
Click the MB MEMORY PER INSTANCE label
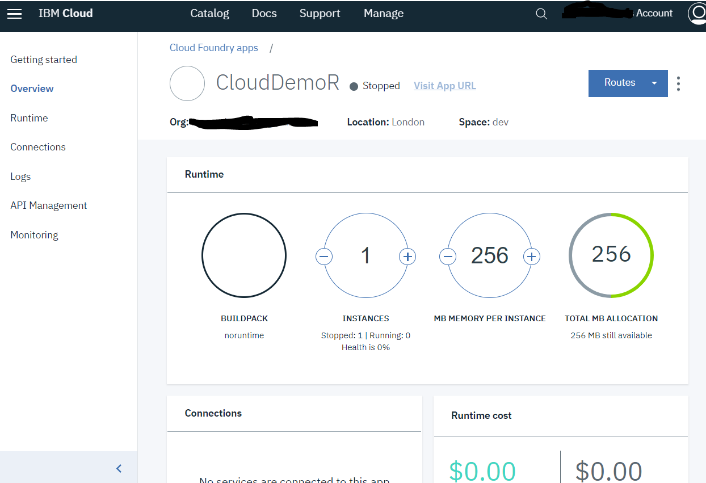pos(490,318)
